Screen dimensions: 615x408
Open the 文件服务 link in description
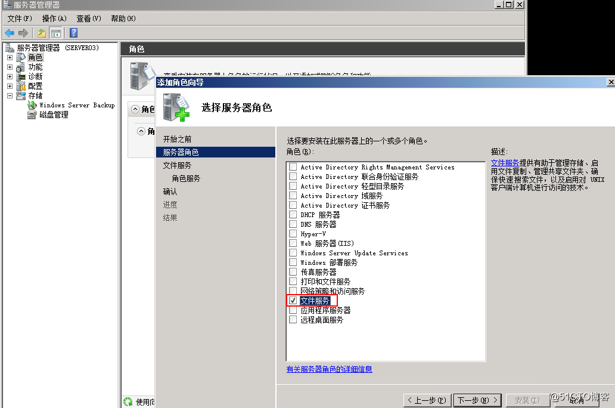coord(505,163)
